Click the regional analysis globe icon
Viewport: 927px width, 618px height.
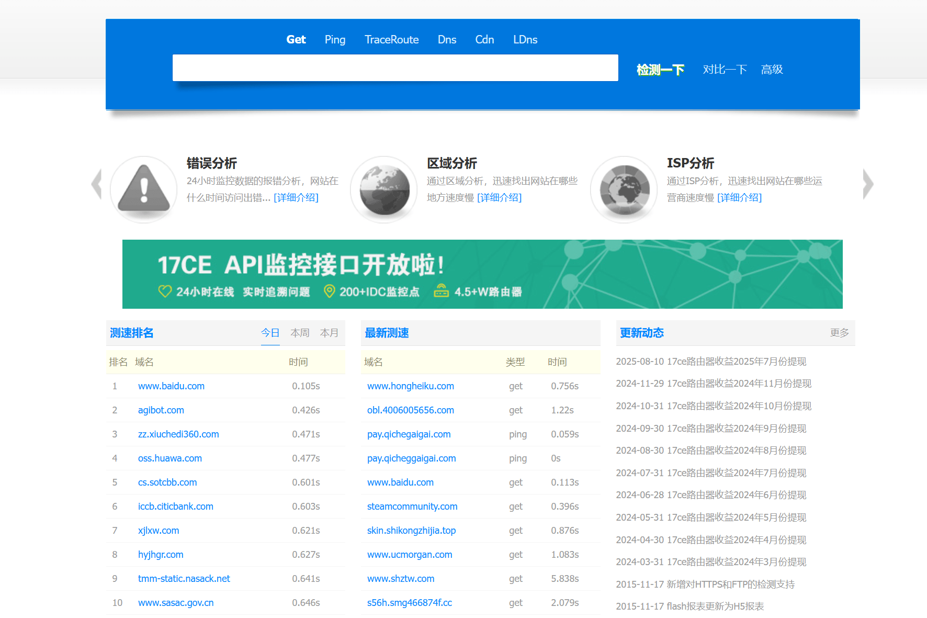point(384,189)
